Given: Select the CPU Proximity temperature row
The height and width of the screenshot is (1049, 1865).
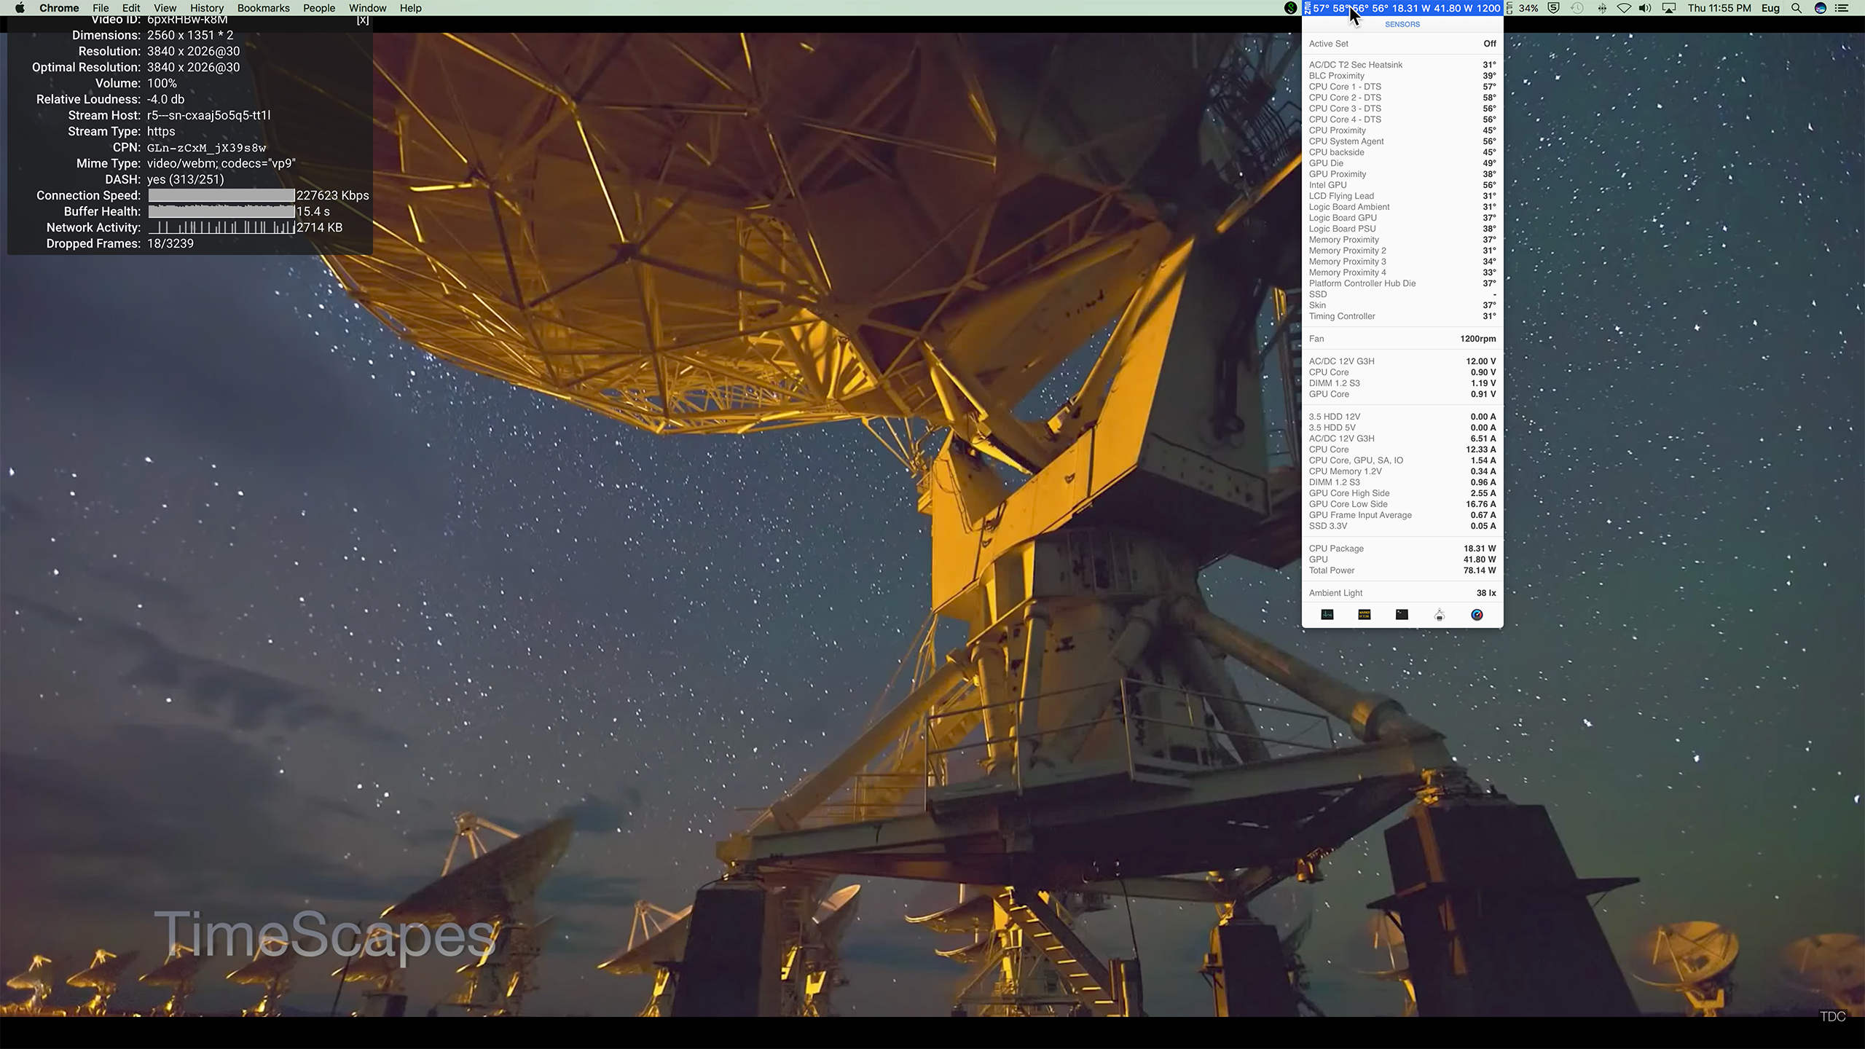Looking at the screenshot, I should 1402,130.
